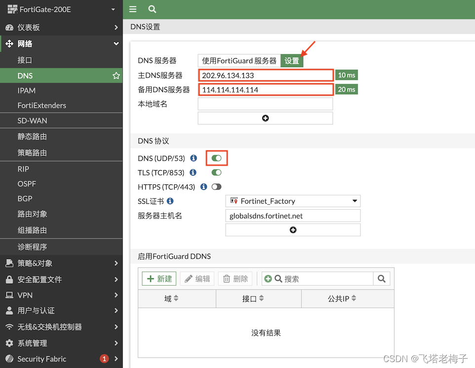The width and height of the screenshot is (475, 368).
Task: Expand the 系统管理 menu chevron
Action: point(116,343)
